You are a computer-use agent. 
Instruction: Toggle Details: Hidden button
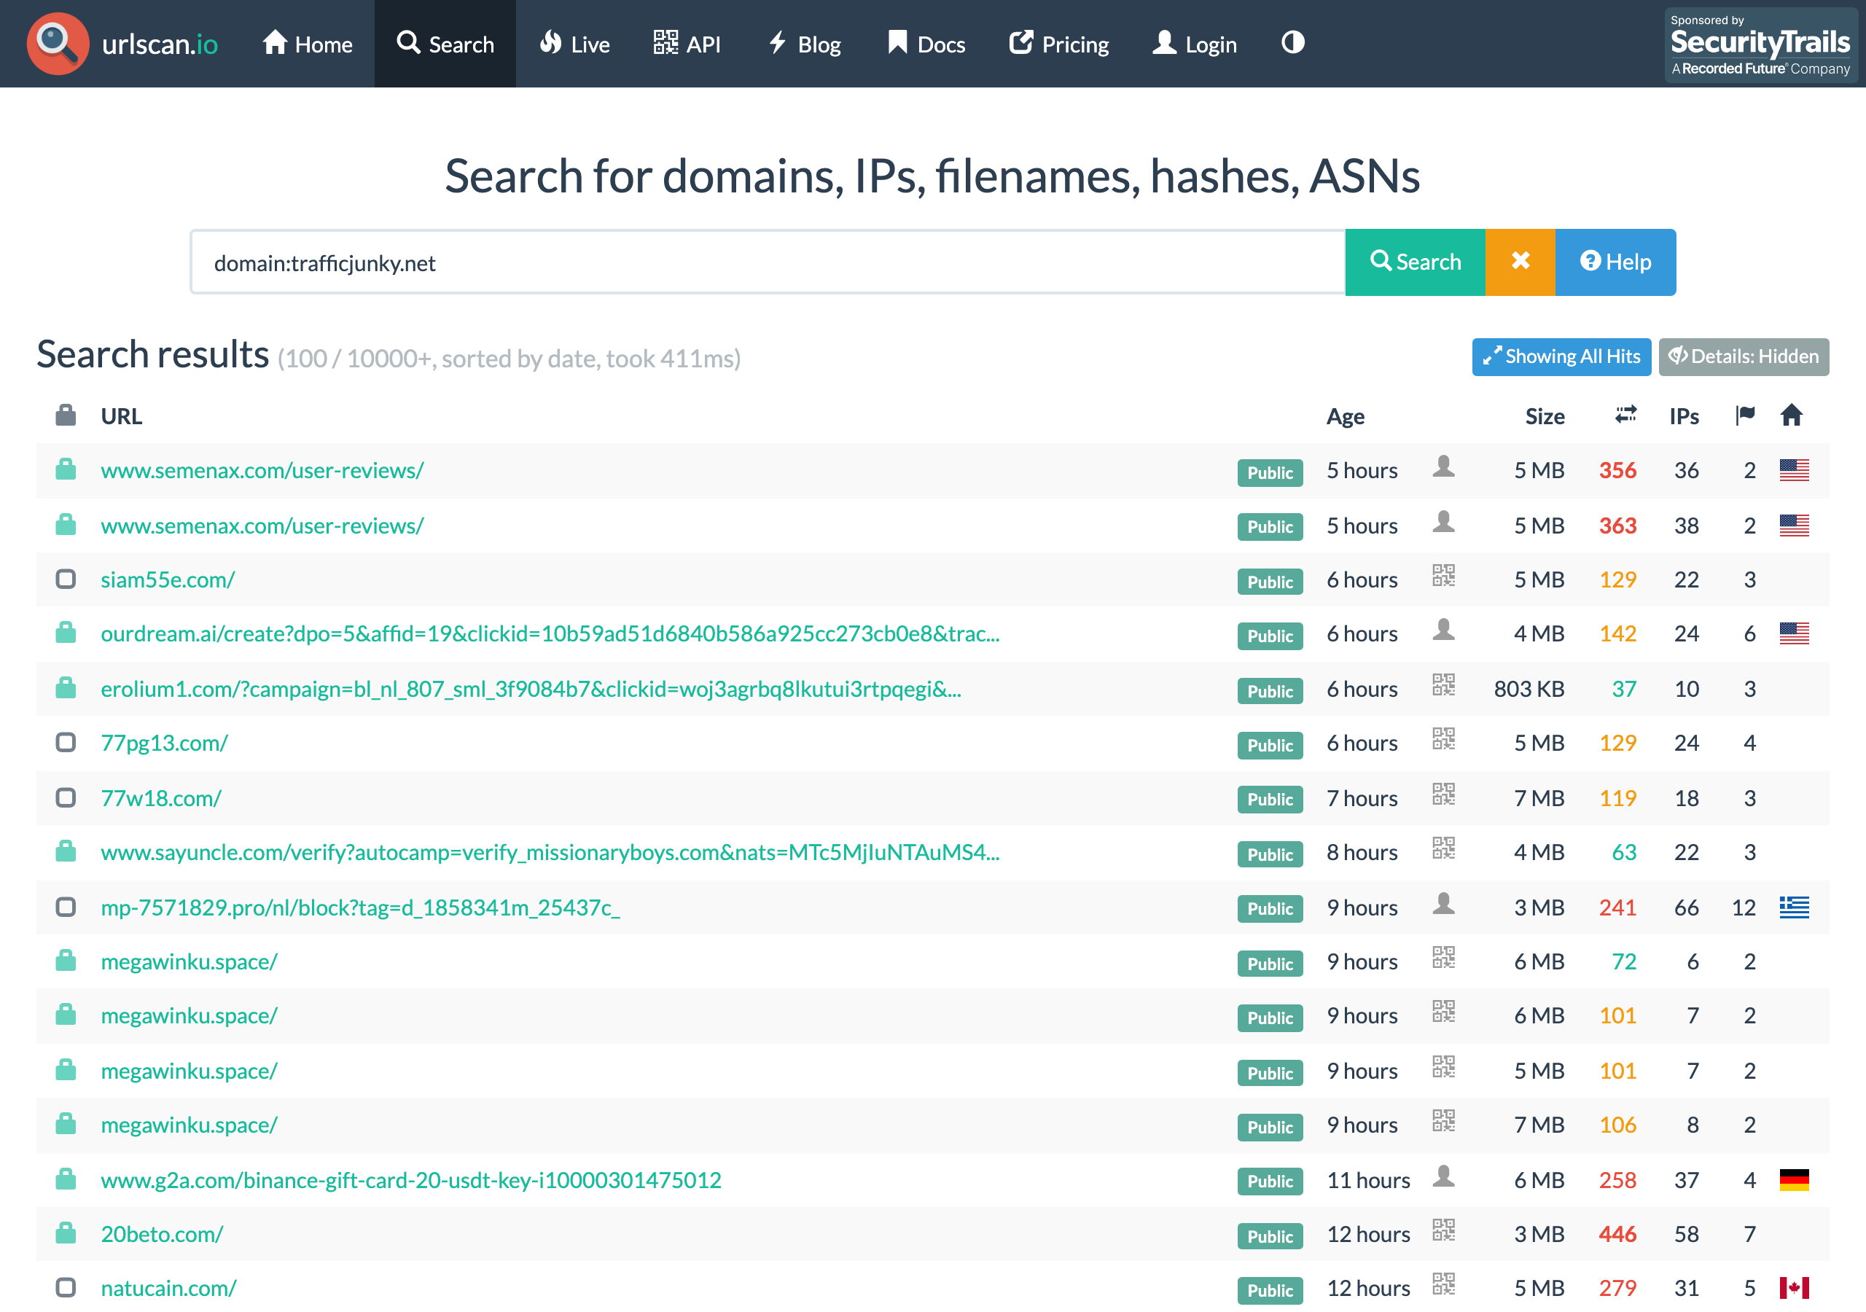point(1744,357)
